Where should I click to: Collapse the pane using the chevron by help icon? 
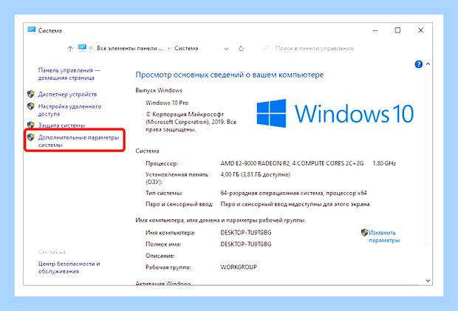[x=428, y=64]
